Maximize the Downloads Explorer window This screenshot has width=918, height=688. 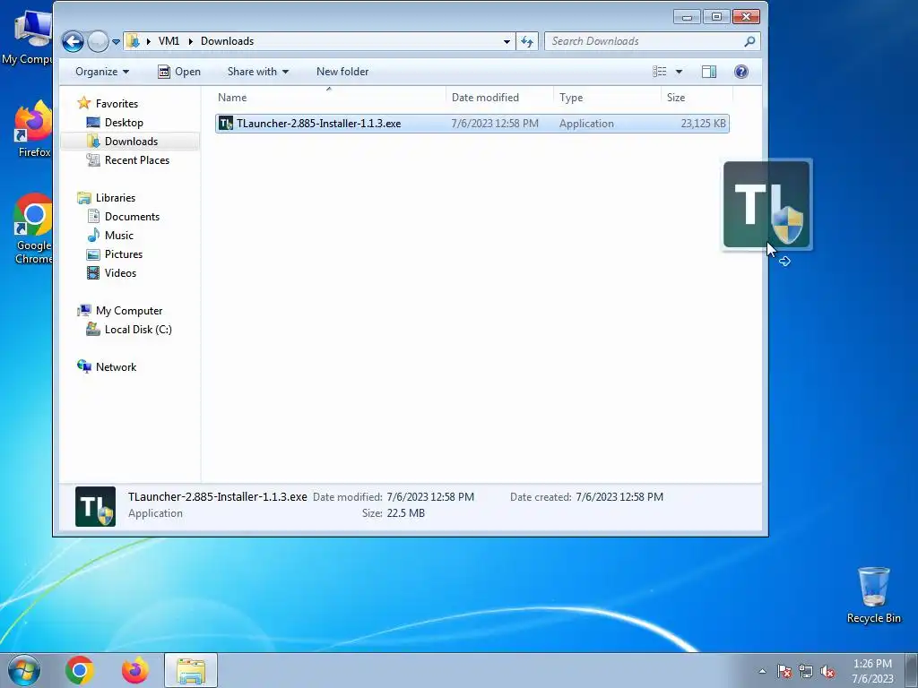pyautogui.click(x=716, y=16)
